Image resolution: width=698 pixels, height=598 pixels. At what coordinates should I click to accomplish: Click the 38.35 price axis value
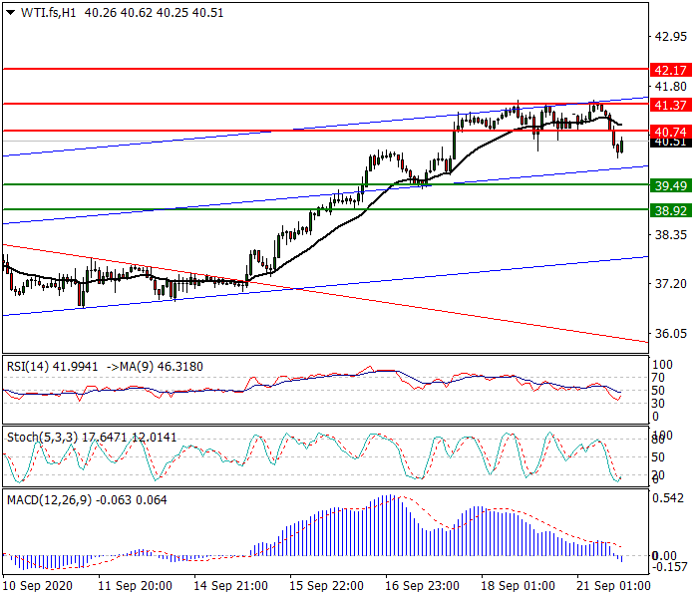pos(670,234)
